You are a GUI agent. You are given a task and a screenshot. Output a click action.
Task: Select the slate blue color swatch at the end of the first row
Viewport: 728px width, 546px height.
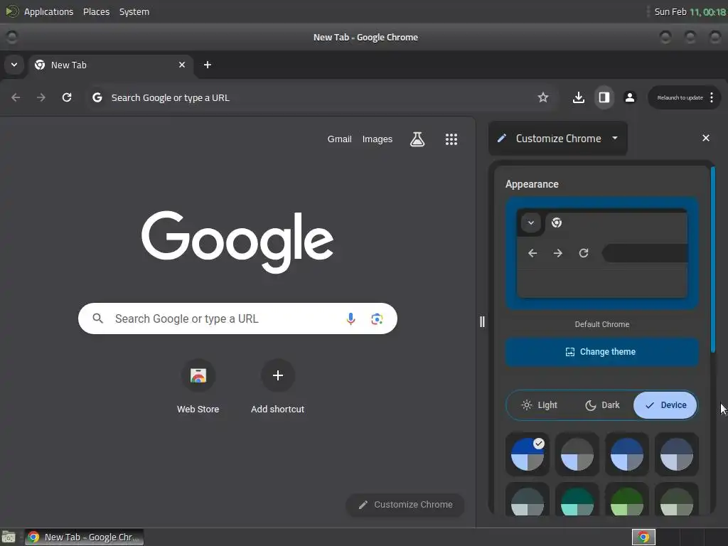point(677,454)
